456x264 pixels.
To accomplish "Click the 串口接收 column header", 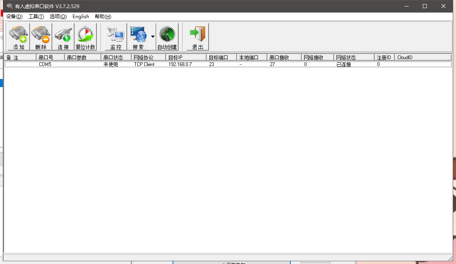I will click(284, 57).
